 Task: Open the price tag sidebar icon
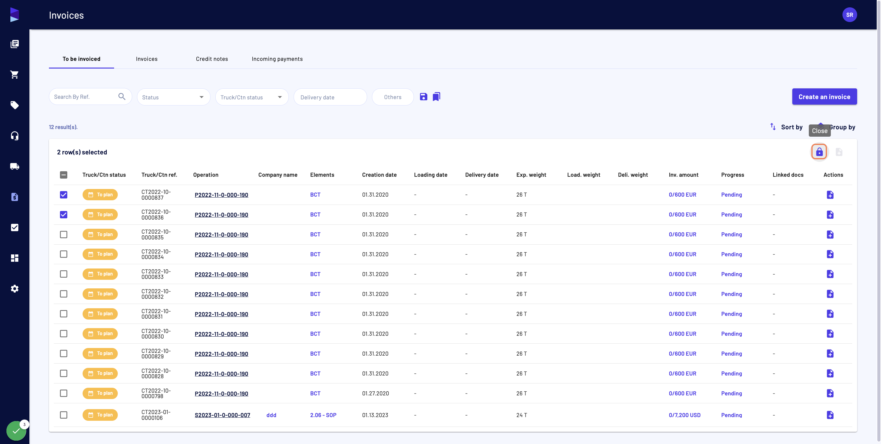(14, 105)
